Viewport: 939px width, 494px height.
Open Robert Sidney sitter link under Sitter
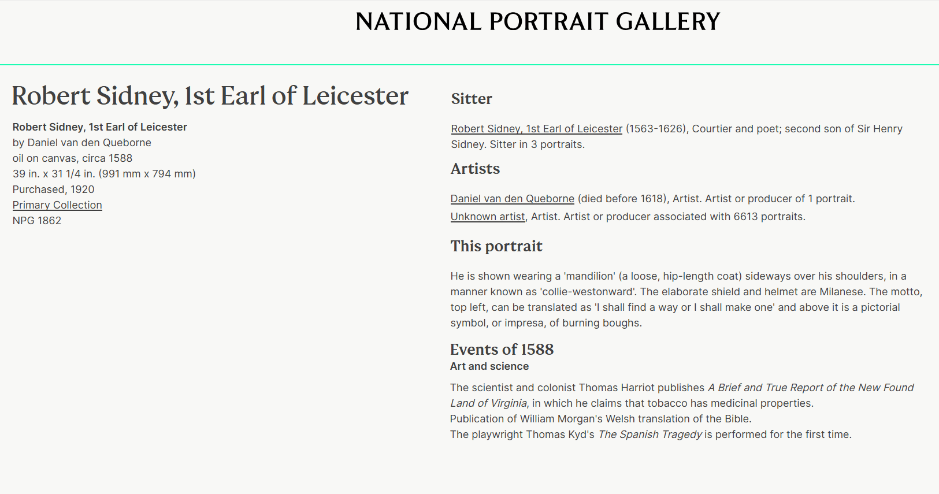536,129
